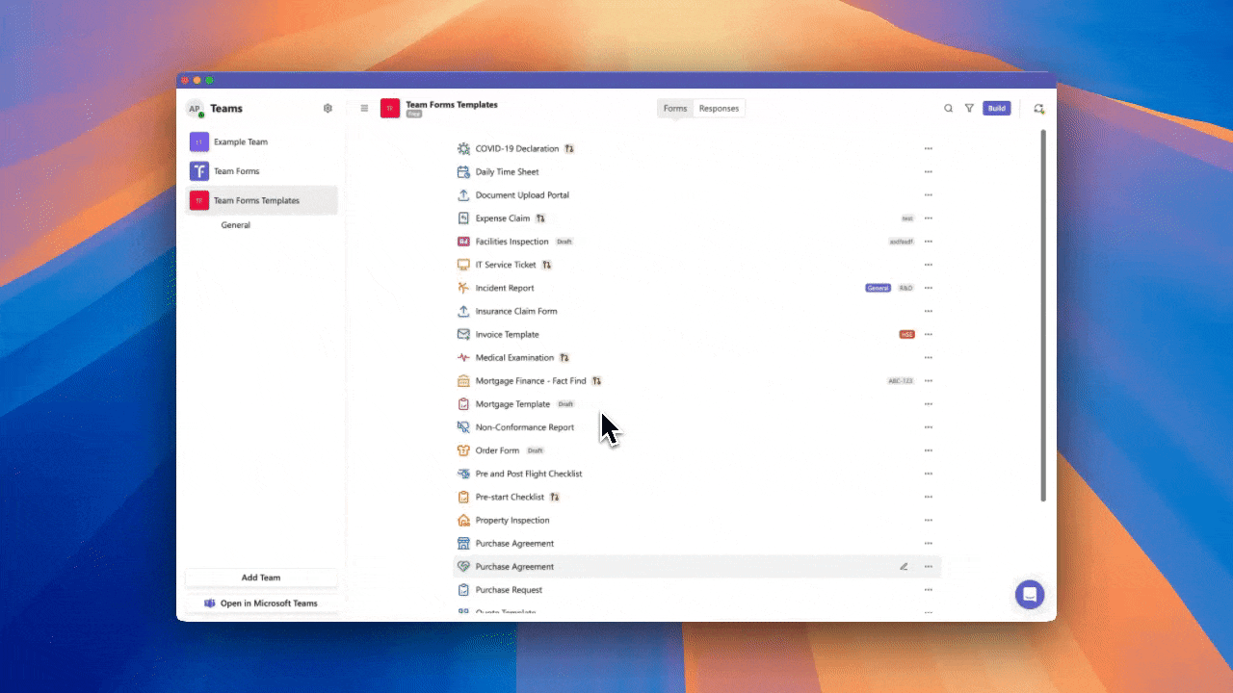1233x693 pixels.
Task: Click the pencil edit icon on Purchase Agreement
Action: coord(904,567)
